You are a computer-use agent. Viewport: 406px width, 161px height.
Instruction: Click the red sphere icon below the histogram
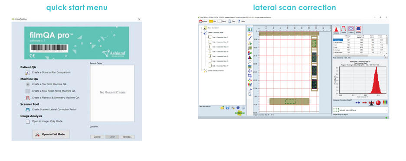(378, 103)
